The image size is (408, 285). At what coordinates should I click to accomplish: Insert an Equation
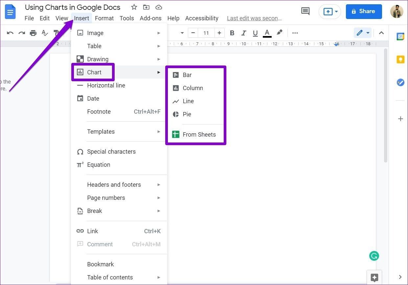pyautogui.click(x=119, y=164)
